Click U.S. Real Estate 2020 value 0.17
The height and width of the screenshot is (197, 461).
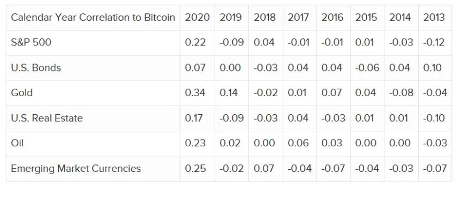(194, 118)
